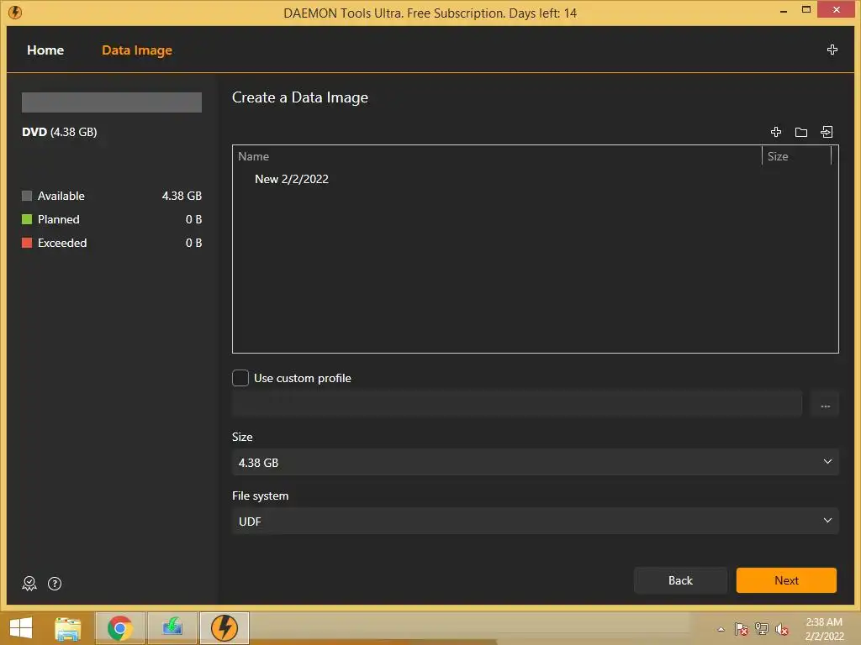Click the 'Create a Data Image' heading
The image size is (861, 645).
300,97
